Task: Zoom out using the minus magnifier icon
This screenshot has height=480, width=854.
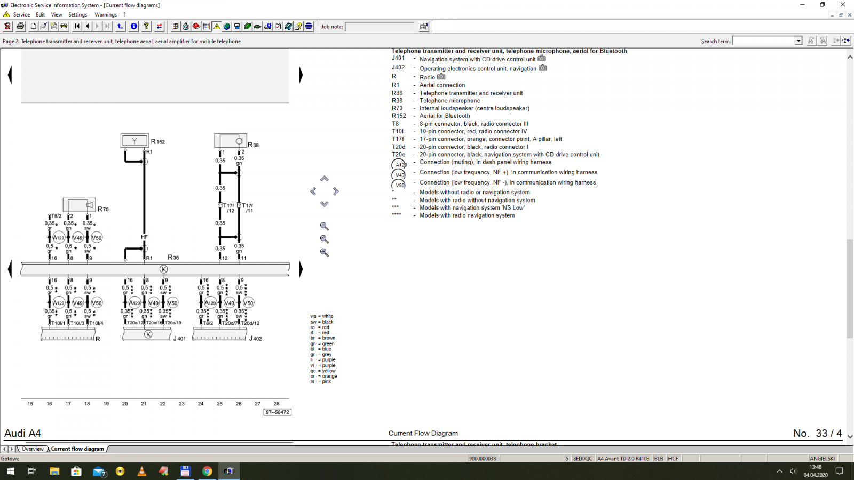Action: (x=324, y=252)
